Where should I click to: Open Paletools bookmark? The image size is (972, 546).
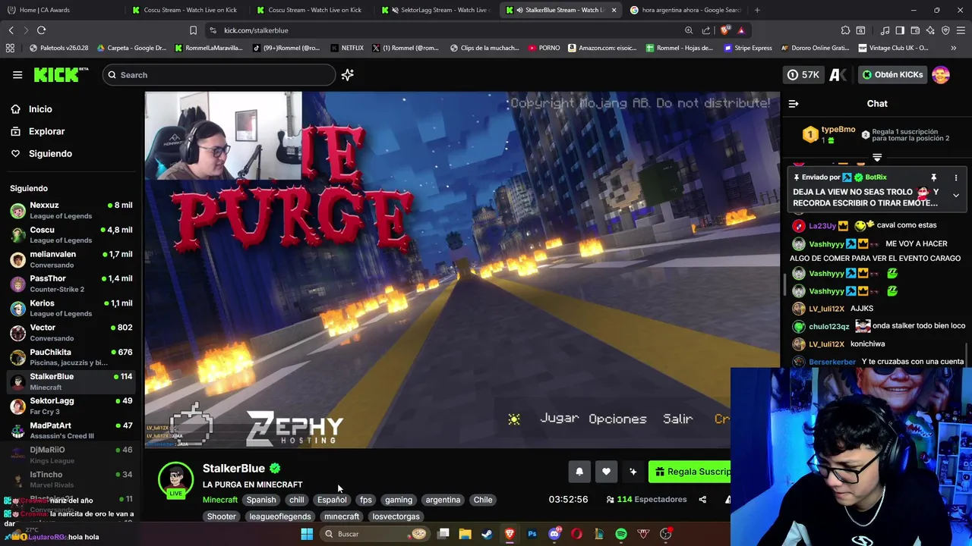[x=58, y=48]
